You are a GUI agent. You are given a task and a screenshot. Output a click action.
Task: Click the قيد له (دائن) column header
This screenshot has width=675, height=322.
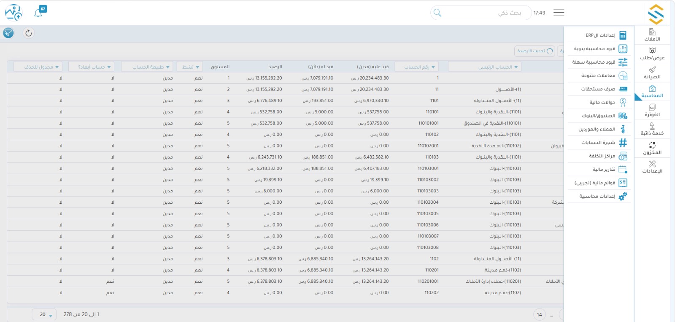[x=320, y=67]
